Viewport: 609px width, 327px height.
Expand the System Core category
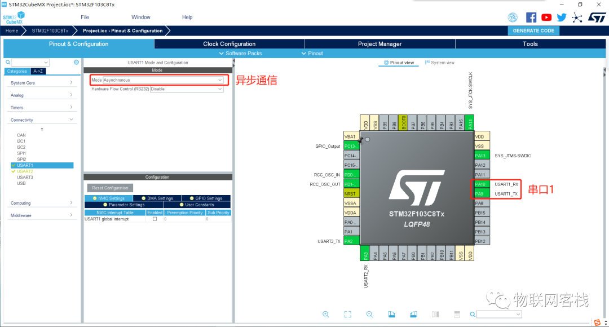pos(41,83)
